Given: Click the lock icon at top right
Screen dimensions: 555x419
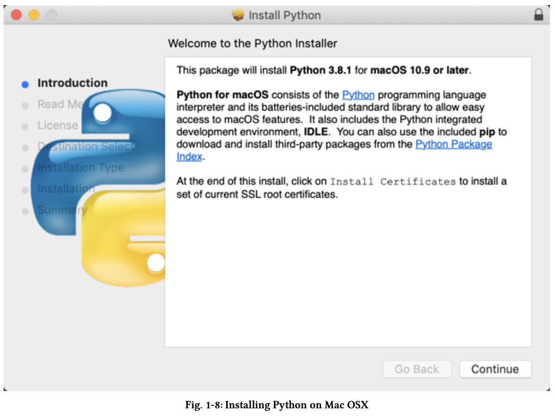Looking at the screenshot, I should click(x=539, y=15).
